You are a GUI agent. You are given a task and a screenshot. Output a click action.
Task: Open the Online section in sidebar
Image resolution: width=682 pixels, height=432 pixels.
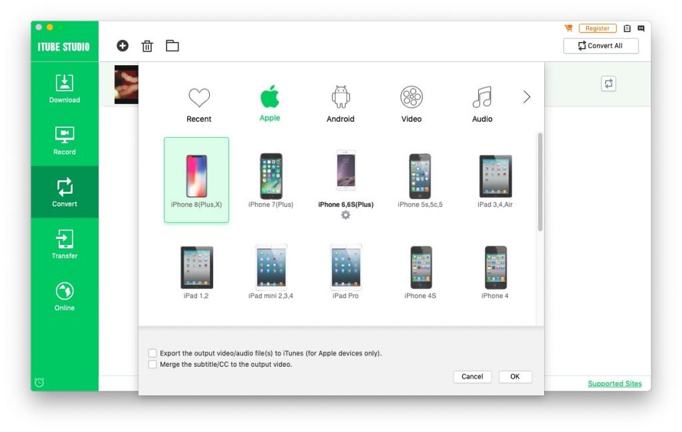click(65, 296)
